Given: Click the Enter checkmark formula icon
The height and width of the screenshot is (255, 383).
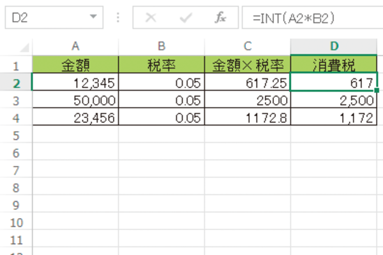Looking at the screenshot, I should [186, 18].
